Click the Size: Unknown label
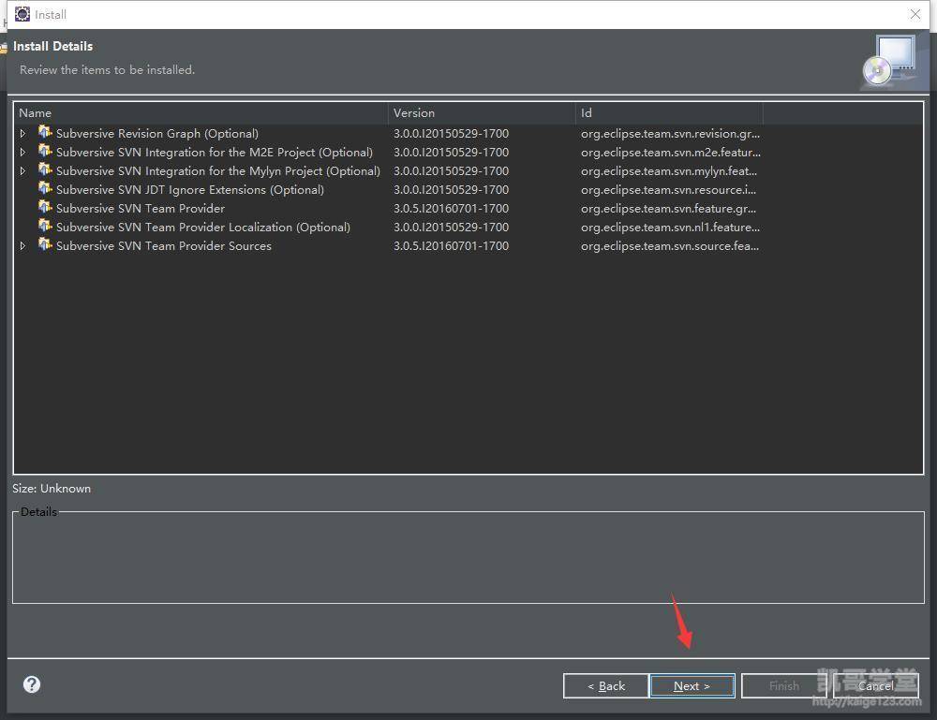Viewport: 937px width, 720px height. (x=52, y=489)
